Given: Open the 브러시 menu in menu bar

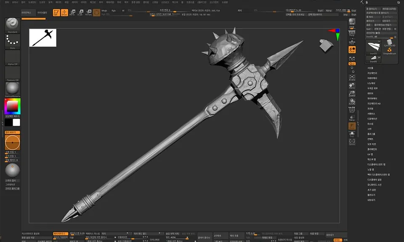Looking at the screenshot, I should coord(15,2).
